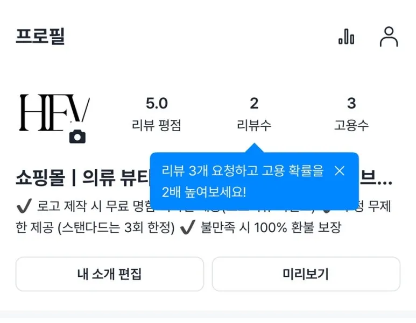The image size is (416, 323).
Task: Click the HEV profile logo image
Action: [54, 113]
